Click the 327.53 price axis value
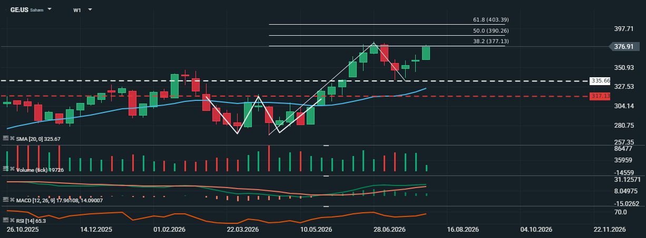 pos(624,87)
